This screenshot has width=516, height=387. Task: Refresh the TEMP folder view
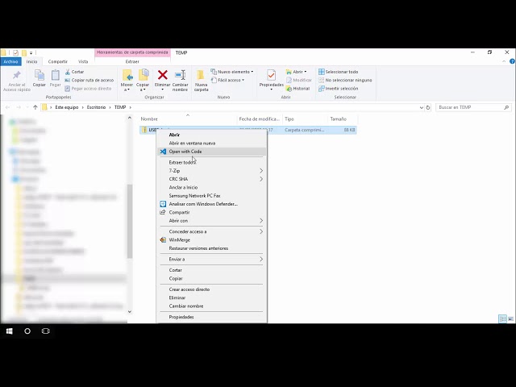[x=428, y=107]
